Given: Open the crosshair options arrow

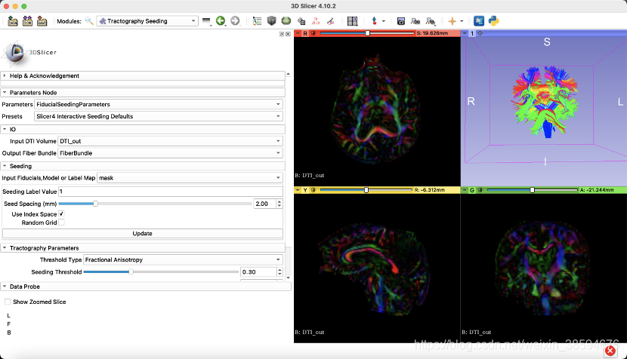Looking at the screenshot, I should (x=462, y=21).
